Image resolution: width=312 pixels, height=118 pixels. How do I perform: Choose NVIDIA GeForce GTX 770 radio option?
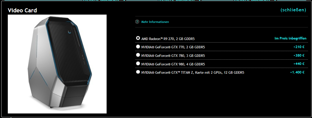tap(138, 47)
